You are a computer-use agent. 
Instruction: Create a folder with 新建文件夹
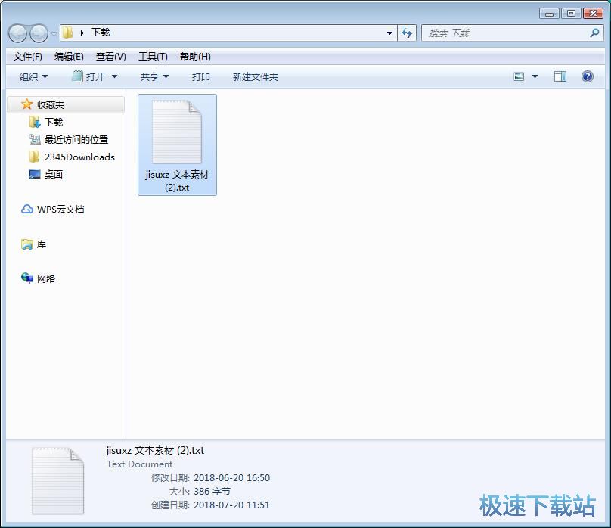(x=256, y=76)
